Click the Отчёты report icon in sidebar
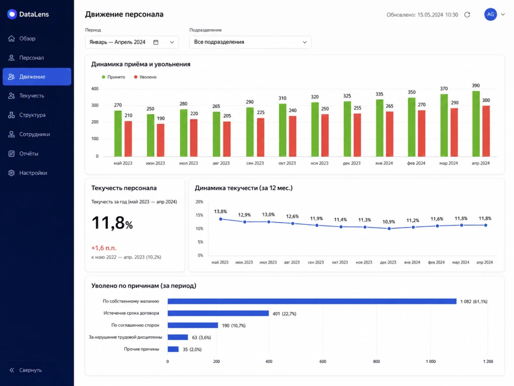This screenshot has width=514, height=386. 12,153
